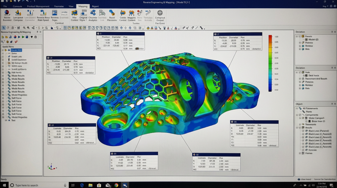337x188 pixels.
Task: Select the Seabl Loks tree item
Action: pyautogui.click(x=17, y=57)
